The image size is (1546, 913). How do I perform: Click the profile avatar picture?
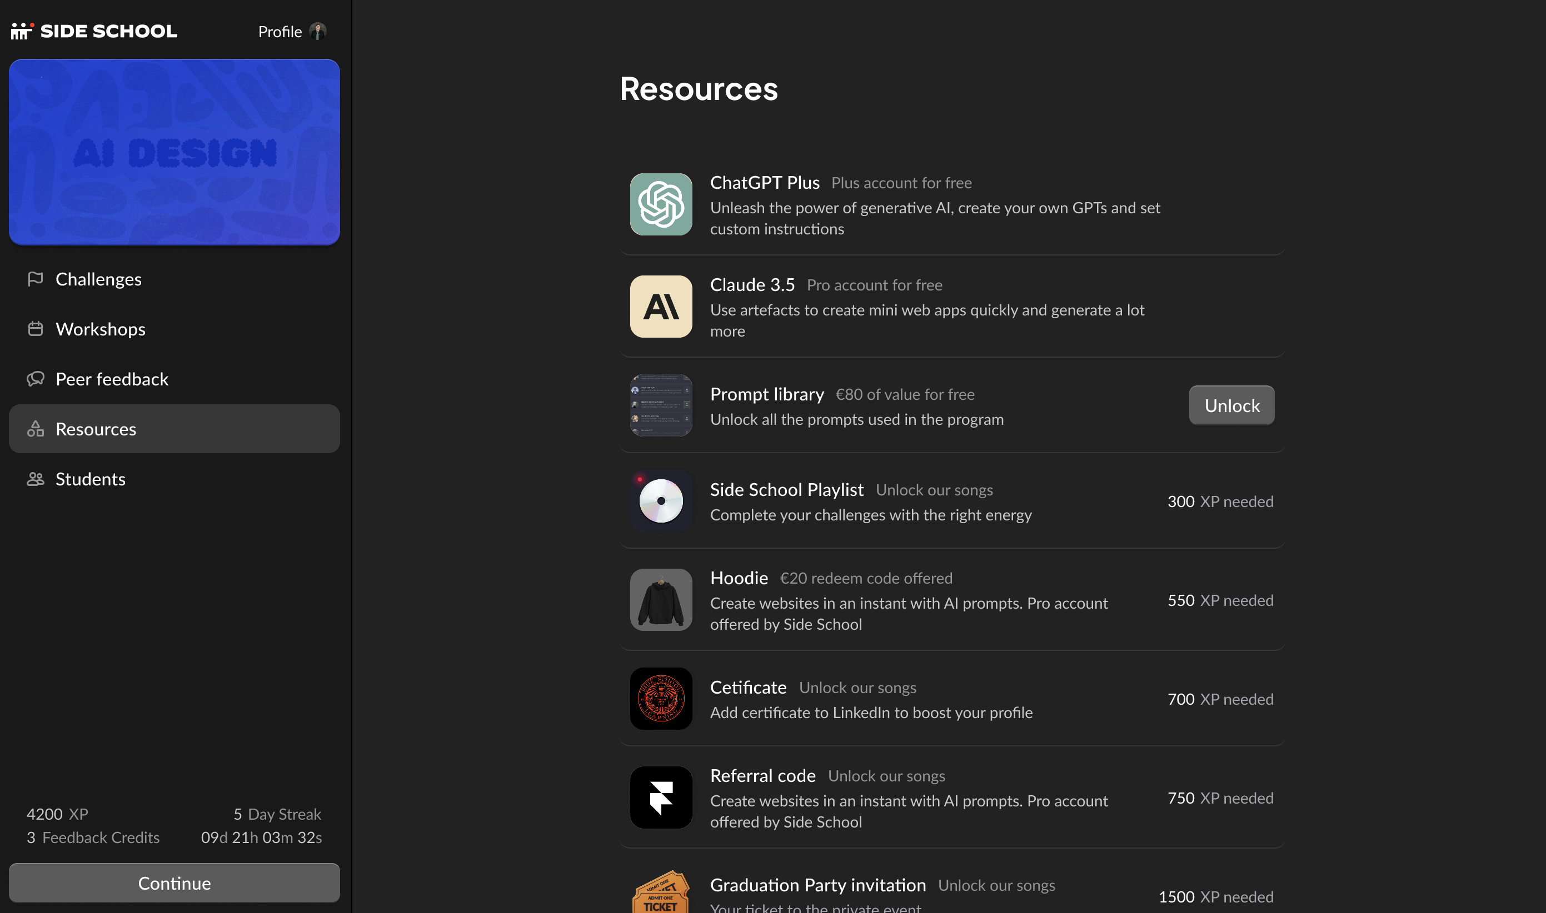pos(317,31)
